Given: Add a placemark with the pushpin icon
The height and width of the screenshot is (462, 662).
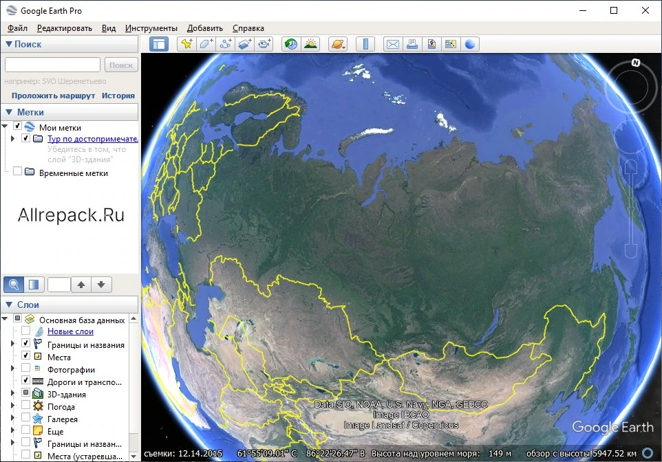Looking at the screenshot, I should coord(186,44).
